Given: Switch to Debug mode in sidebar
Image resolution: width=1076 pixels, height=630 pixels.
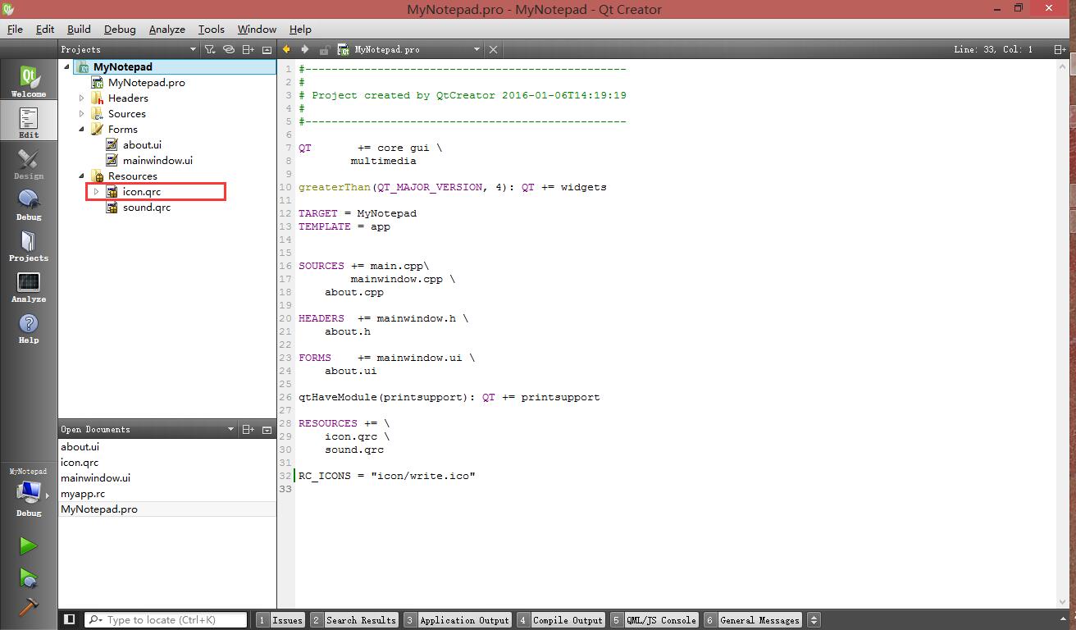Looking at the screenshot, I should [x=29, y=204].
